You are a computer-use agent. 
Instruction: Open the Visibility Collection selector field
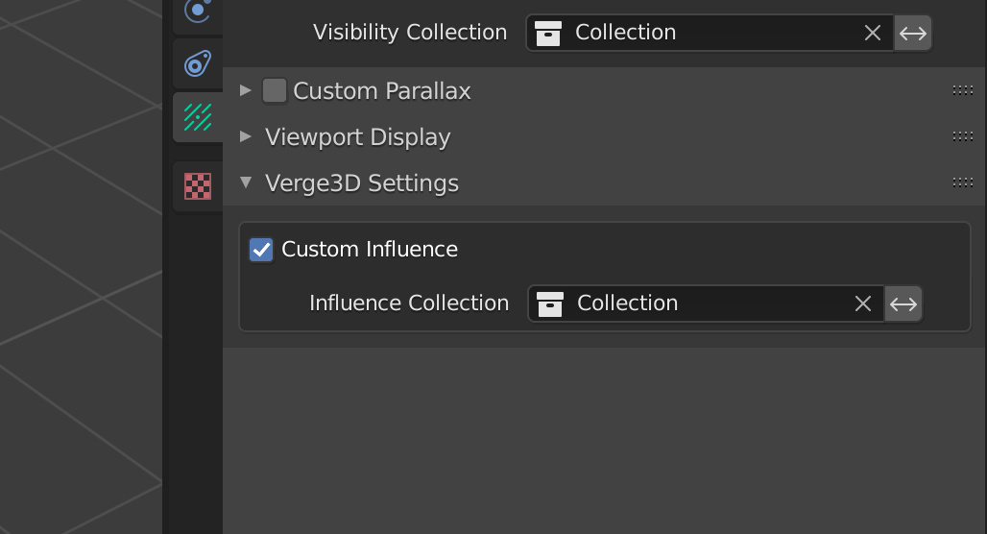(710, 33)
